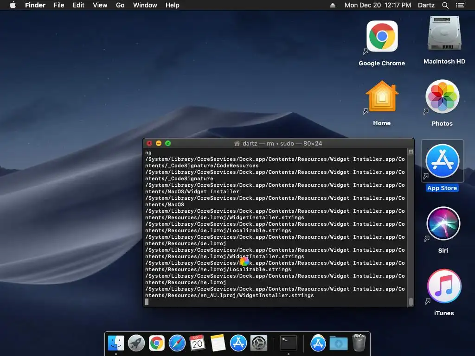
Task: Click the home proxy icon in Terminal title
Action: tap(237, 143)
